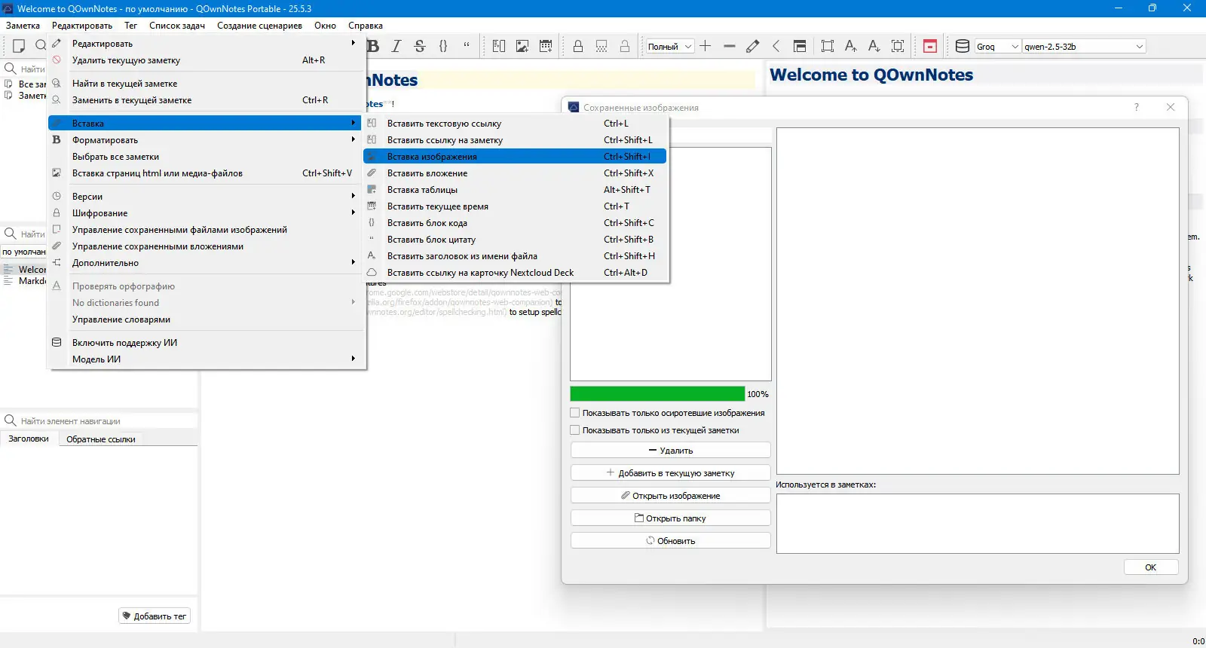Select 'Удалить текущую заметку' menu entry

tap(207, 60)
